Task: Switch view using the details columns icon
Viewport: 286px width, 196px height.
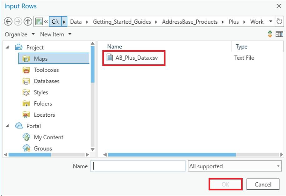Action: click(280, 34)
